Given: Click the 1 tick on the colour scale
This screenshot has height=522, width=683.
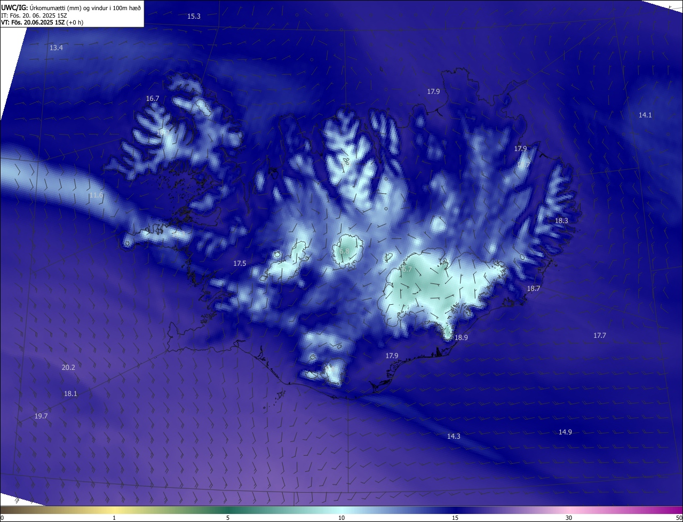Looking at the screenshot, I should [x=114, y=518].
